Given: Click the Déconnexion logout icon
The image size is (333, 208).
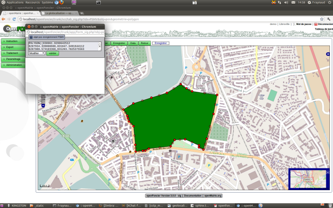Looking at the screenshot, I should (x=316, y=24).
